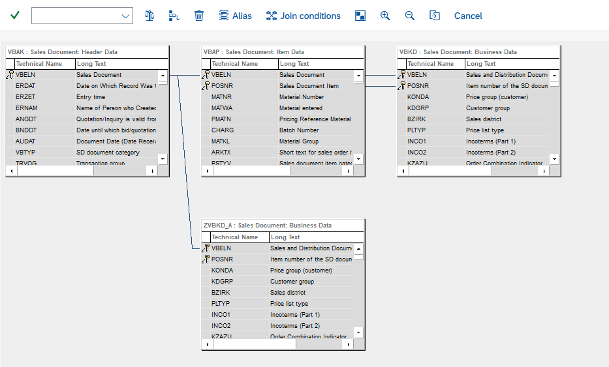Select ERZET field in VBAK table

coord(82,97)
